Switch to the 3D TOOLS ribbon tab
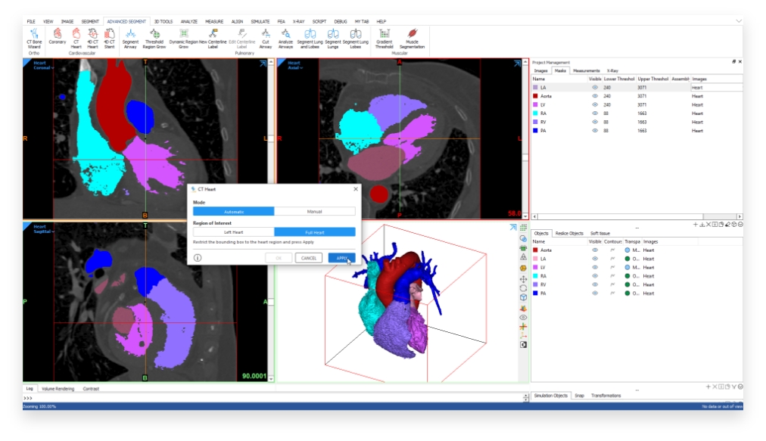This screenshot has height=441, width=766. 162,21
